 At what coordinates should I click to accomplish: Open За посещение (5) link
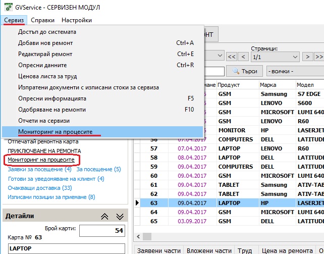98,169
